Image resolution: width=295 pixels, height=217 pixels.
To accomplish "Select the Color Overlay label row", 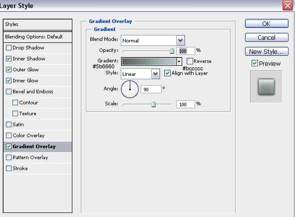I will pos(37,135).
